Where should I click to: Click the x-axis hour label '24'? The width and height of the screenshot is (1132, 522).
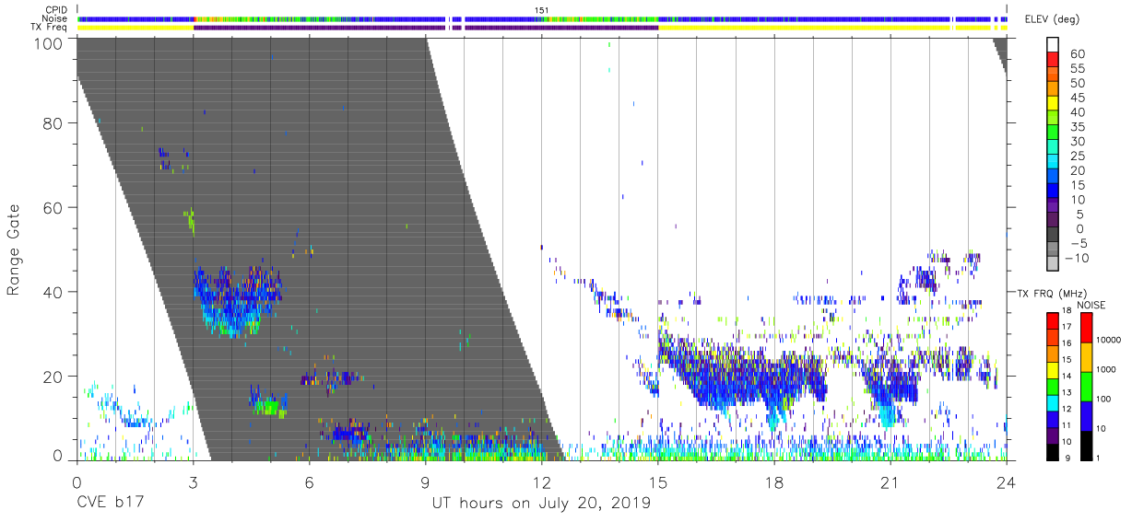pos(1007,482)
